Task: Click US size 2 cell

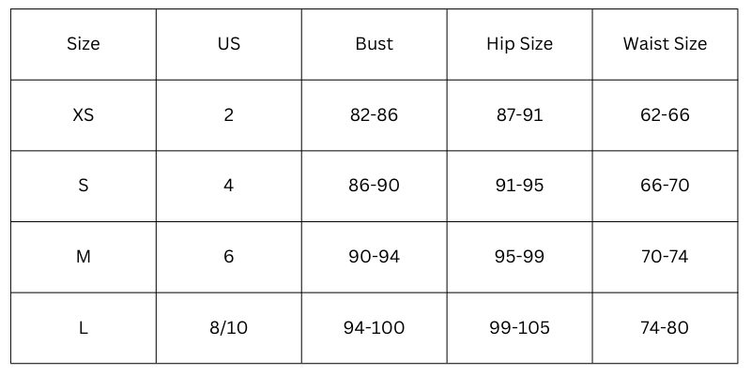Action: tap(229, 115)
